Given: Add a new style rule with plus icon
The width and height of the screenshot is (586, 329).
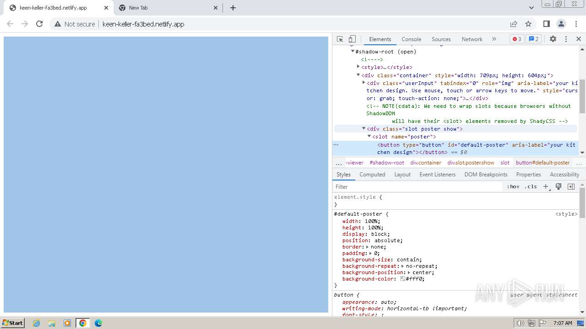Looking at the screenshot, I should 546,186.
